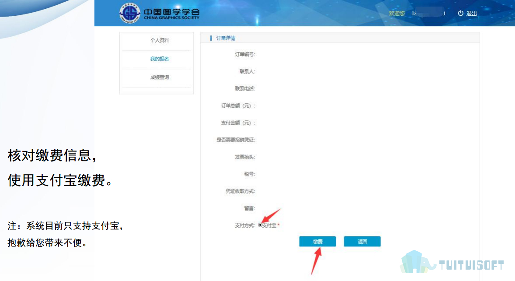Click the 支付方式 label
This screenshot has height=281, width=515.
point(245,225)
